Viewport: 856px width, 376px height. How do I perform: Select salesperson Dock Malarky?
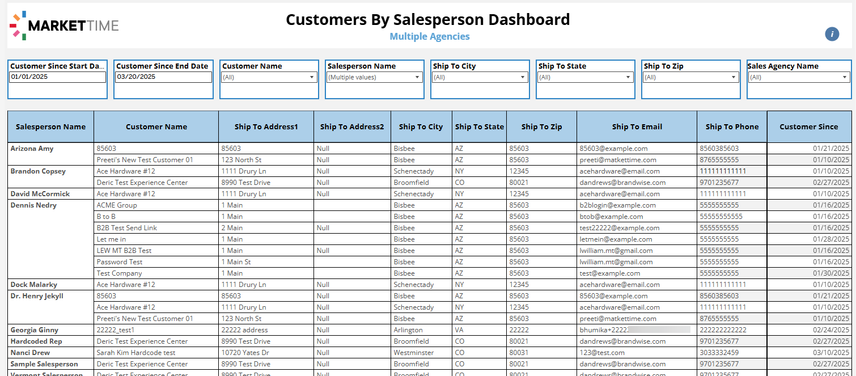pyautogui.click(x=34, y=285)
